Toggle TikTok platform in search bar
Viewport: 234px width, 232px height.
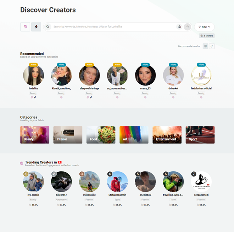[36, 27]
